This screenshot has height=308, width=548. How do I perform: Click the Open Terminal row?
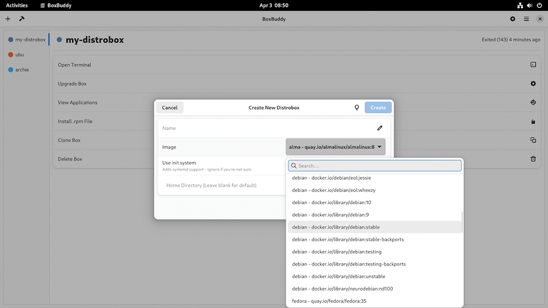click(297, 65)
